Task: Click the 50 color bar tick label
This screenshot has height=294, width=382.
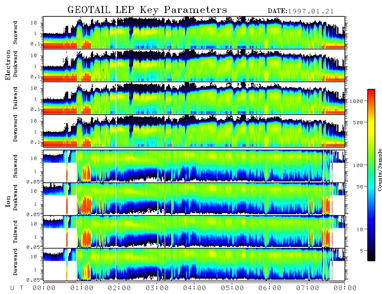Action: click(x=360, y=187)
